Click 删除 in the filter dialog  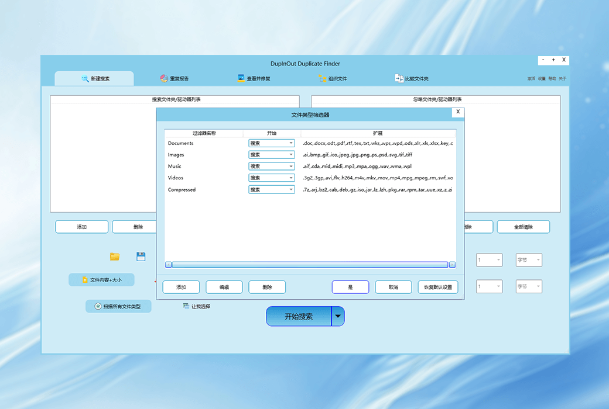[x=267, y=287]
